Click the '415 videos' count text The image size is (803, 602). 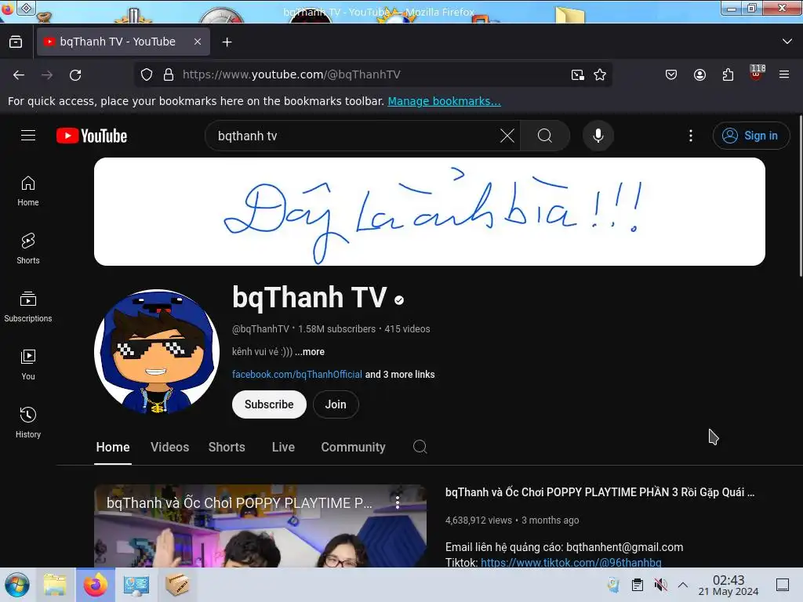pyautogui.click(x=407, y=329)
